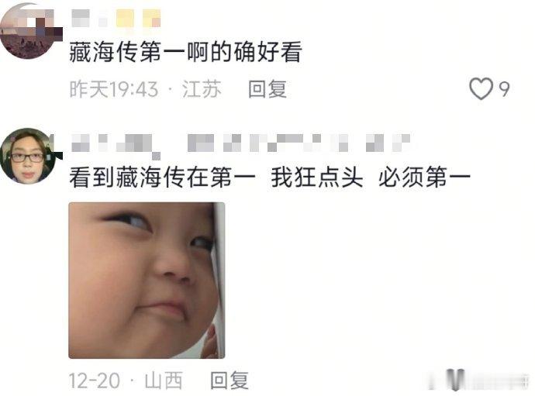
Task: Tap the 昨天19:43 timestamp
Action: [114, 89]
